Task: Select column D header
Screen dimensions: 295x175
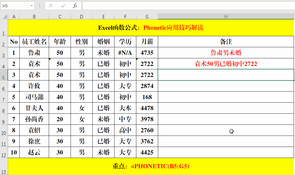Action: click(x=82, y=16)
